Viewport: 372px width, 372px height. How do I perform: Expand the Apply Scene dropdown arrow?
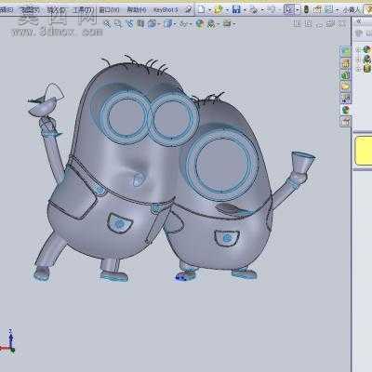click(x=219, y=24)
